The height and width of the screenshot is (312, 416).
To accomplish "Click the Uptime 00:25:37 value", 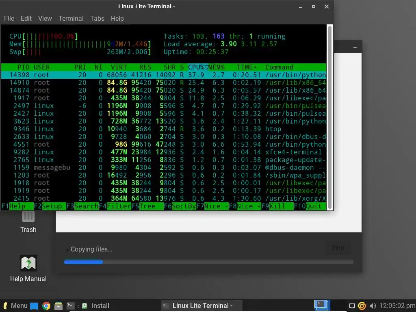I will click(x=212, y=52).
